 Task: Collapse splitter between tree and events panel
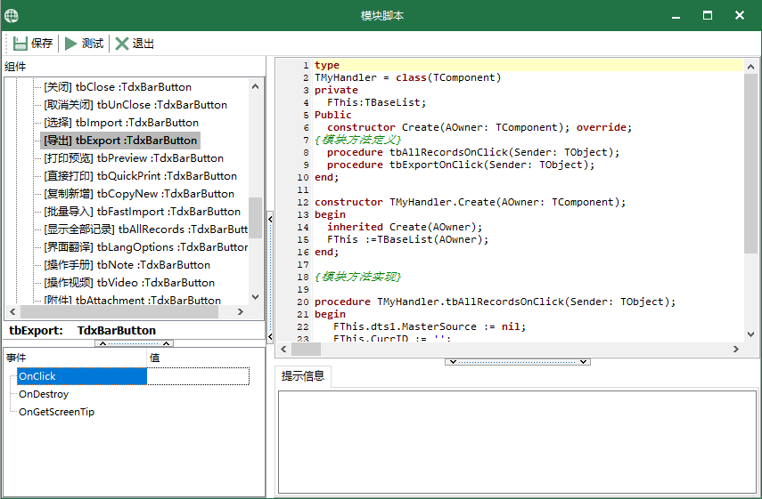click(x=134, y=343)
